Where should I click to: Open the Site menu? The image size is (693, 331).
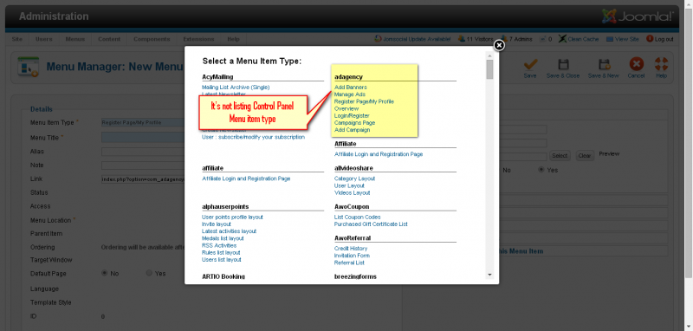16,39
